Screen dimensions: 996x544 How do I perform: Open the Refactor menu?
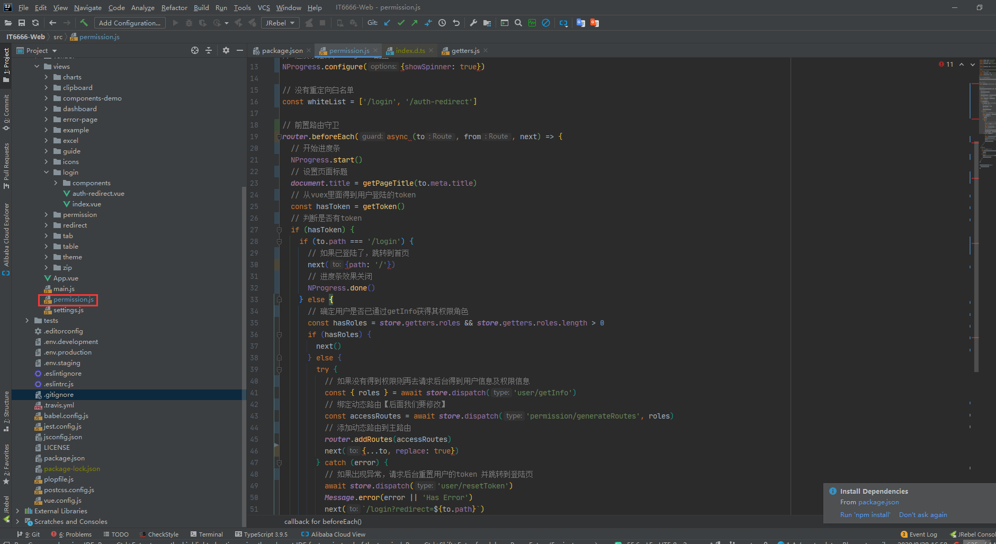click(174, 7)
